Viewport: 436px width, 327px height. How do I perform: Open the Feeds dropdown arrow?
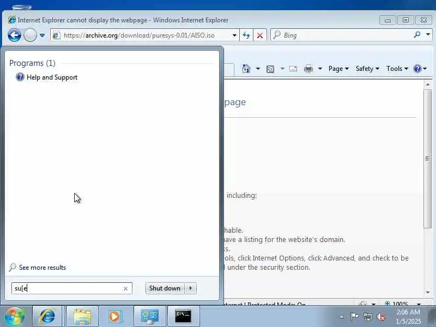click(x=282, y=69)
